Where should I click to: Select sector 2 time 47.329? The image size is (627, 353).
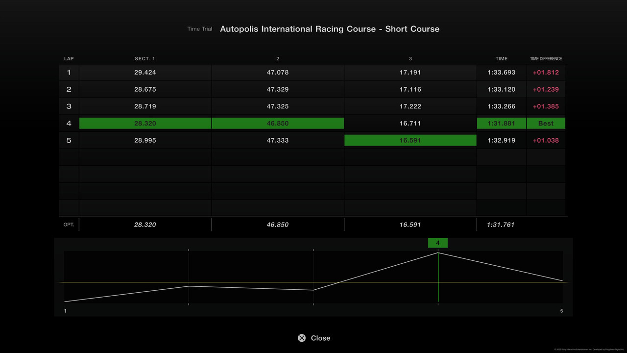(x=278, y=89)
